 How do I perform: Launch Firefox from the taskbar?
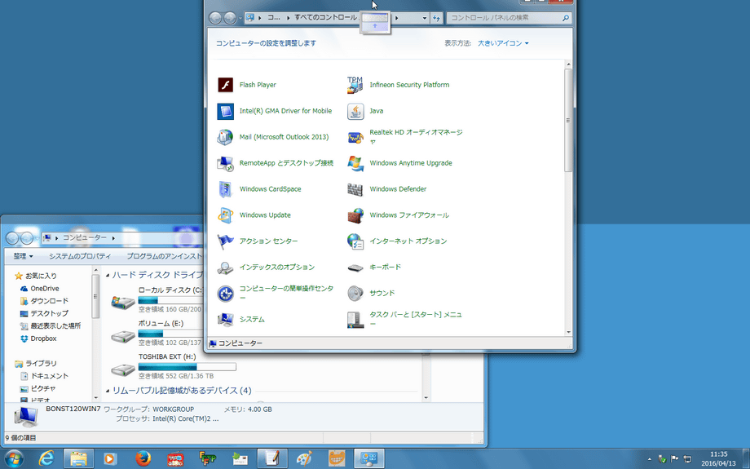[143, 459]
